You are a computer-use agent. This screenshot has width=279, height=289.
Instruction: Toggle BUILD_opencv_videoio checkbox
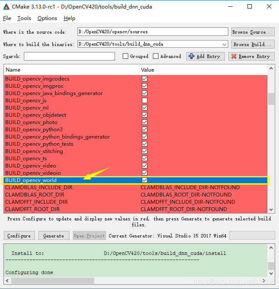144,173
